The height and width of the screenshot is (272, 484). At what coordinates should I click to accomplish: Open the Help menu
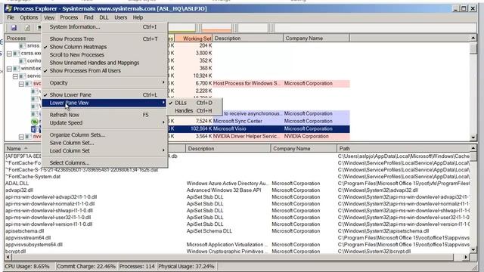point(138,17)
